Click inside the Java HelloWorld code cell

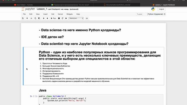click(101, 100)
